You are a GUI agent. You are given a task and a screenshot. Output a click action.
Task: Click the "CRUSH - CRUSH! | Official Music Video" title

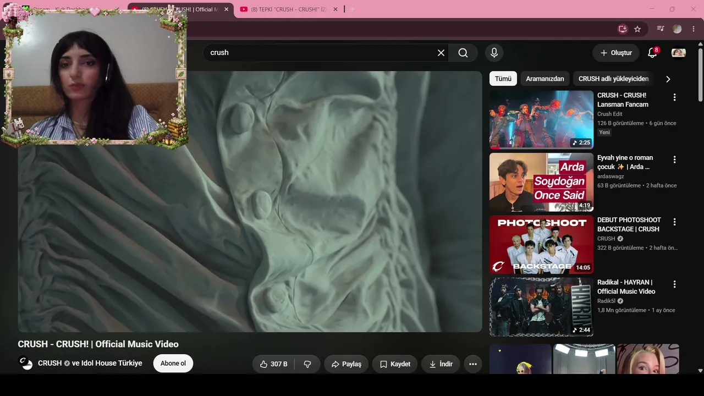click(98, 344)
